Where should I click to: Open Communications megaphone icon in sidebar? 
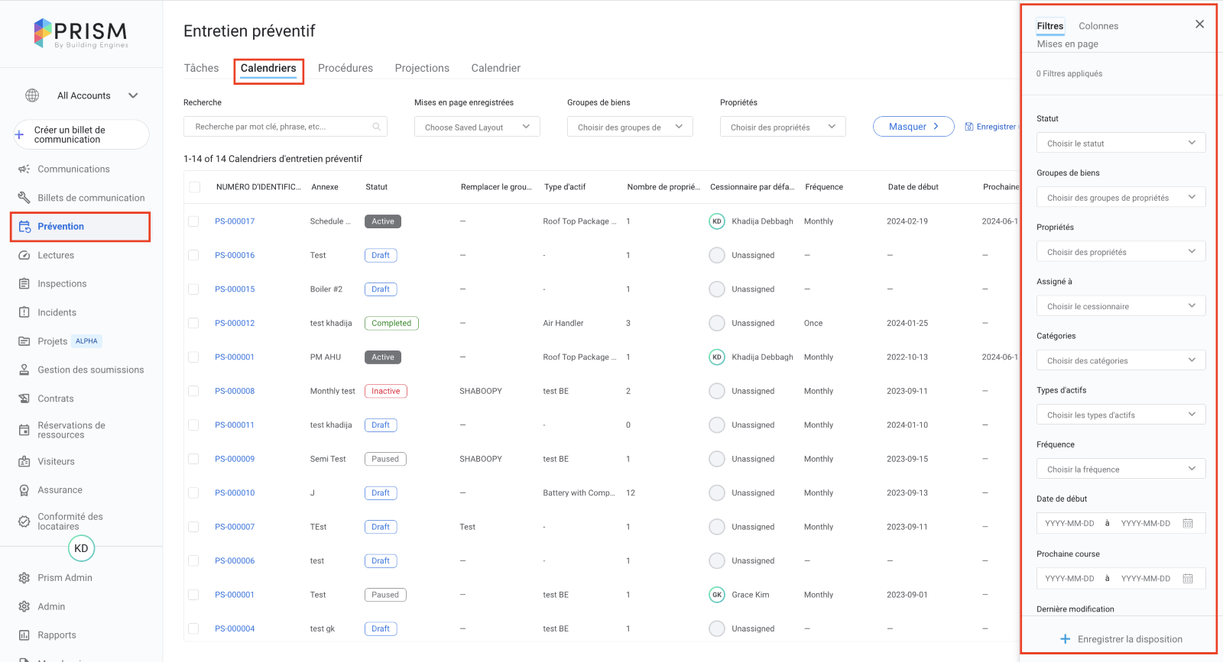click(24, 170)
